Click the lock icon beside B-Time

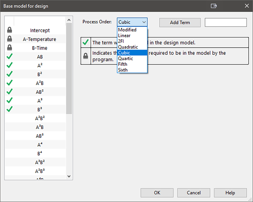pos(9,48)
